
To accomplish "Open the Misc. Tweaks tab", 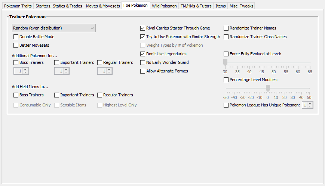I will [241, 6].
